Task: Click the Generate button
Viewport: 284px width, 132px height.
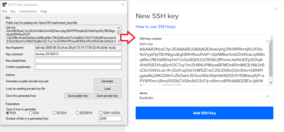Action: coord(107,81)
